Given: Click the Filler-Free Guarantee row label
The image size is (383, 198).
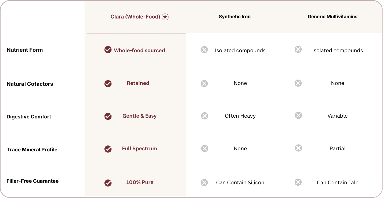Looking at the screenshot, I should click(x=32, y=181).
